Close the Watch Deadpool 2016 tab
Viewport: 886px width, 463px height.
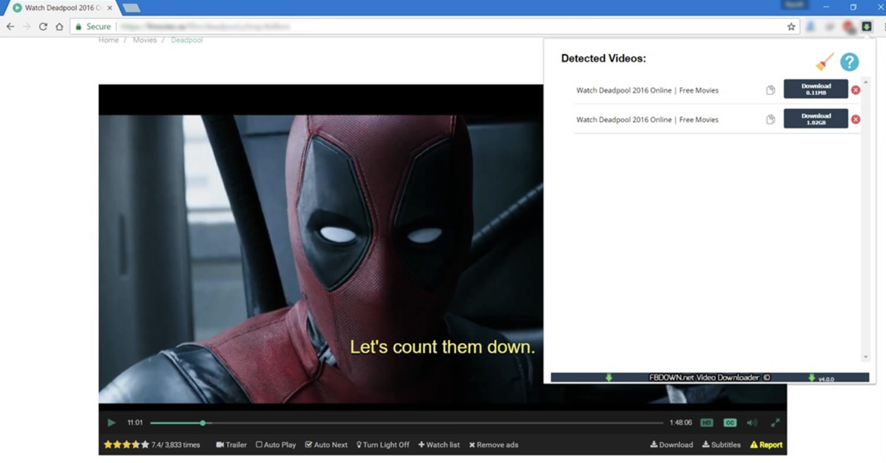[110, 8]
